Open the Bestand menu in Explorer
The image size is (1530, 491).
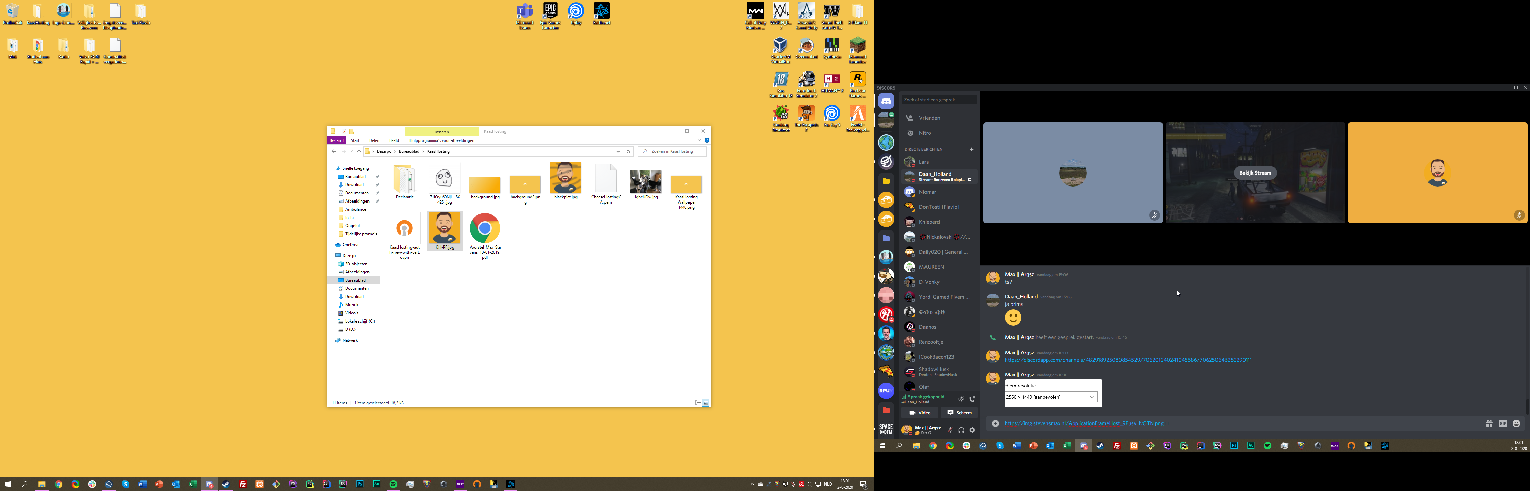(336, 140)
